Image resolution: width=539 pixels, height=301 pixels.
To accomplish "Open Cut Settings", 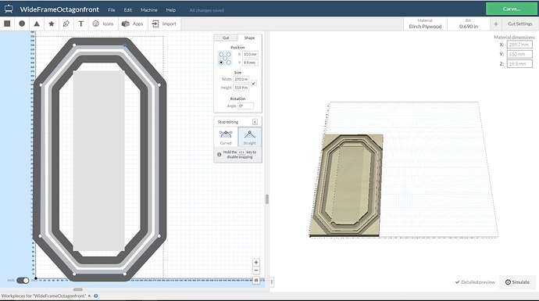I will (519, 24).
